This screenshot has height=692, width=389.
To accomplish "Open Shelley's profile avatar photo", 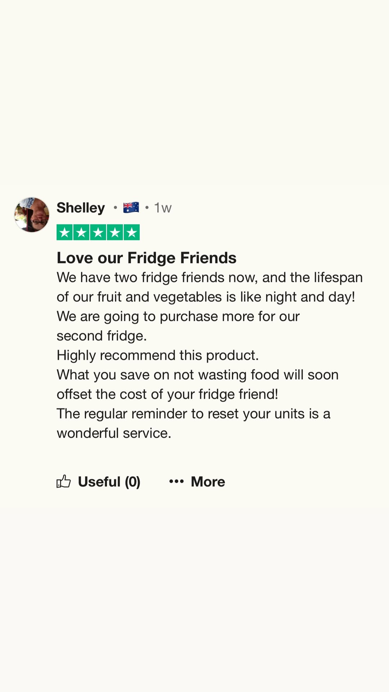I will point(32,215).
